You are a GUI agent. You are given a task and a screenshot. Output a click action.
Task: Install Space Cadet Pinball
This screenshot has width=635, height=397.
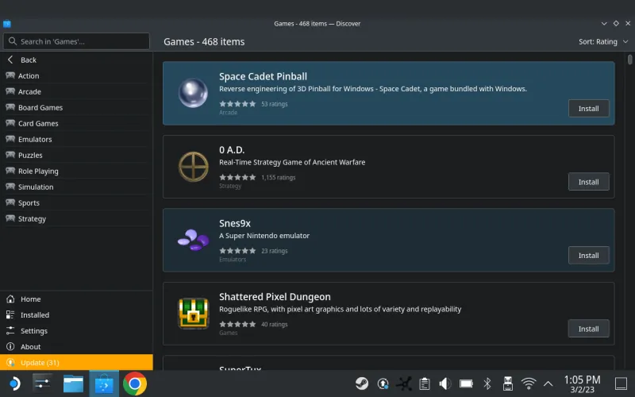(x=588, y=109)
